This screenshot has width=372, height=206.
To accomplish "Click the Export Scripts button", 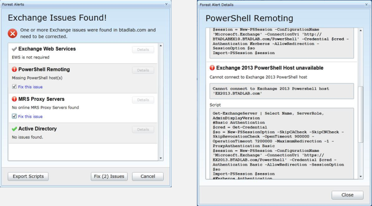I will (x=28, y=176).
